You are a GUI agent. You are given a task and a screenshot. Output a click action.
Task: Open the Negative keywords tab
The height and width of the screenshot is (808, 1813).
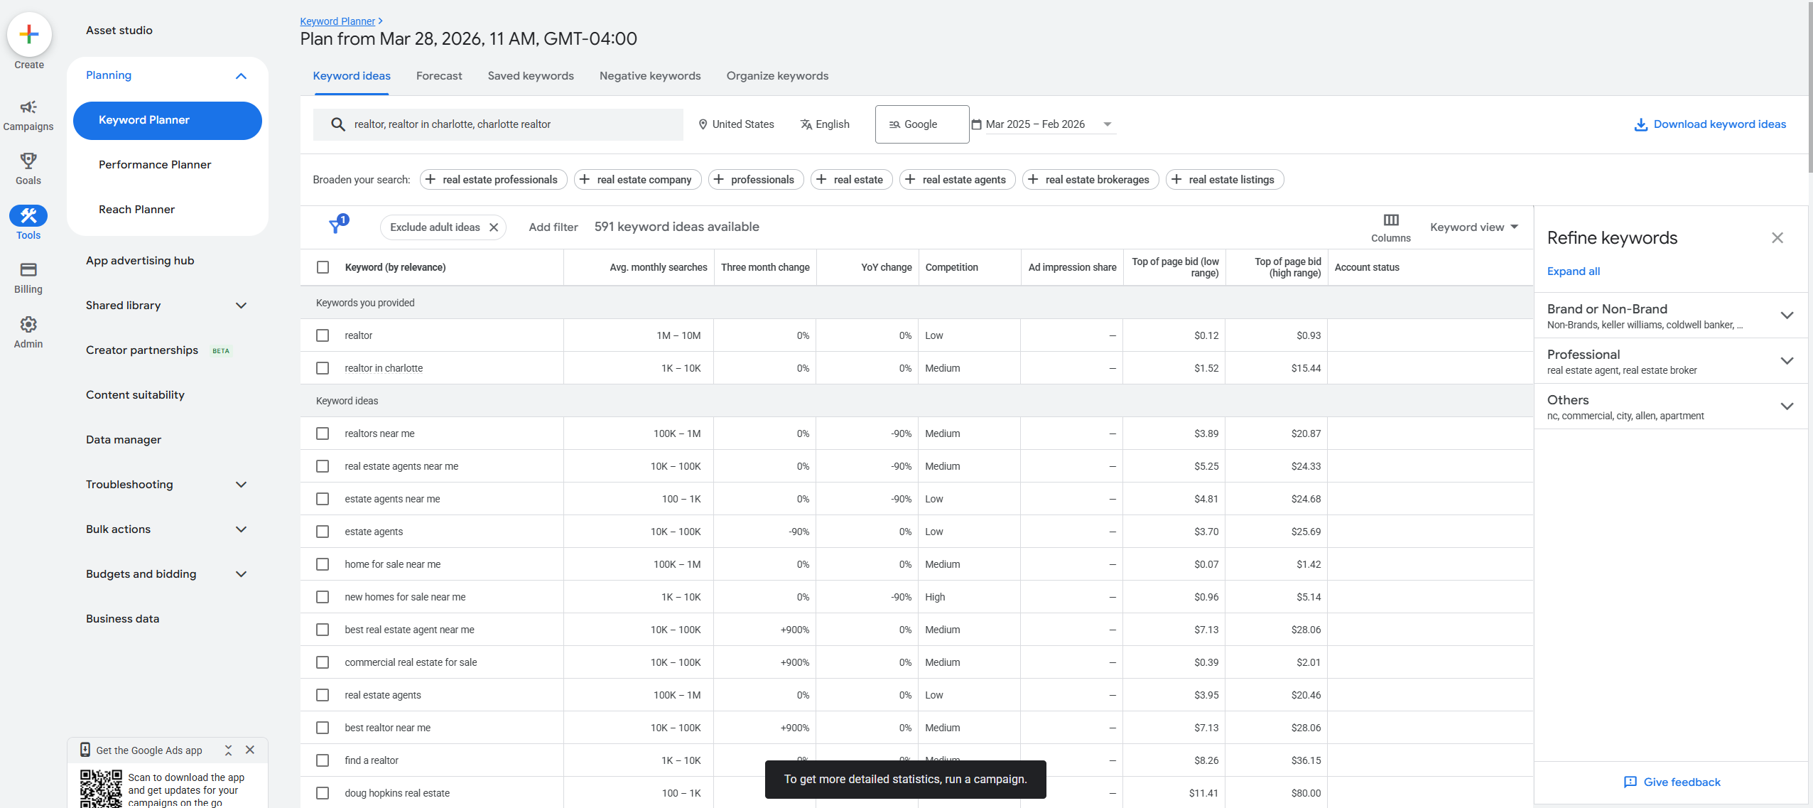pos(649,75)
